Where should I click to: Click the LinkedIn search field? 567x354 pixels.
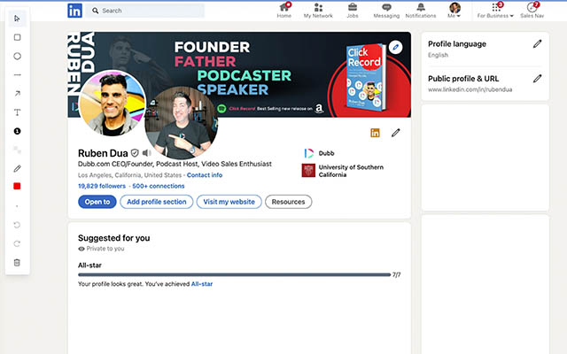pyautogui.click(x=146, y=11)
